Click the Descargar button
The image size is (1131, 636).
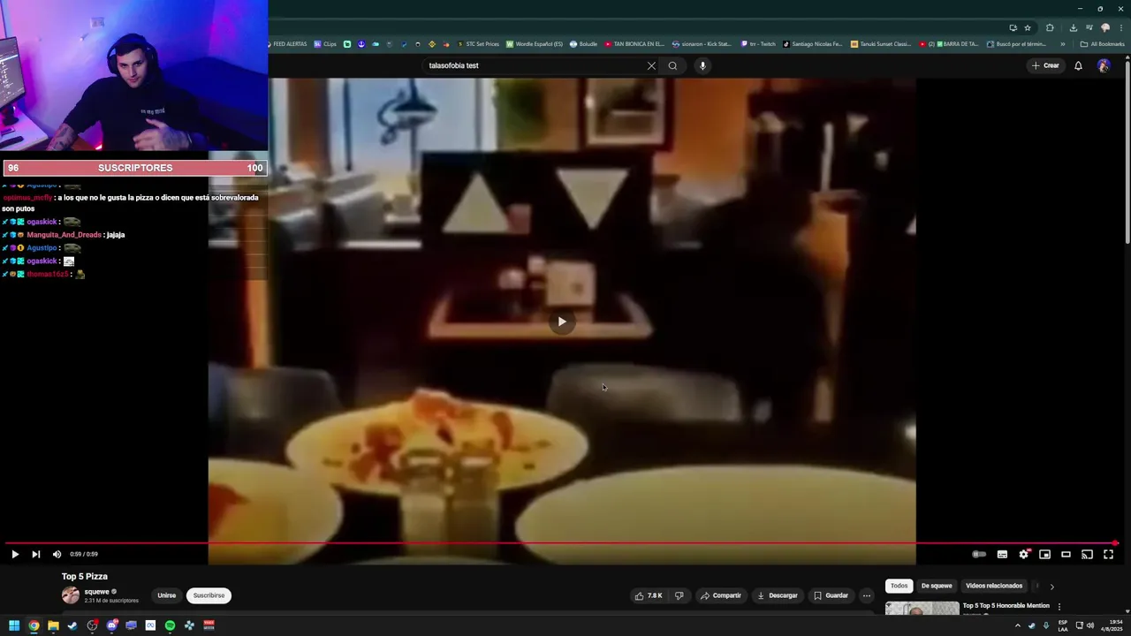(778, 595)
